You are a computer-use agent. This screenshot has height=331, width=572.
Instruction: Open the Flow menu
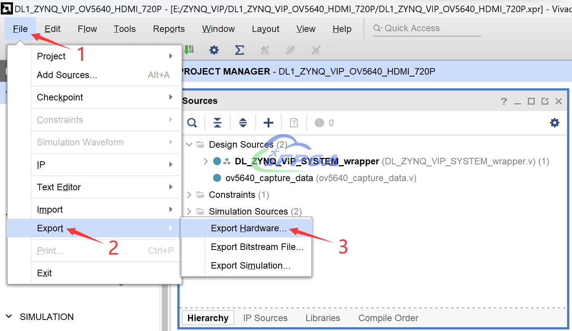(88, 29)
